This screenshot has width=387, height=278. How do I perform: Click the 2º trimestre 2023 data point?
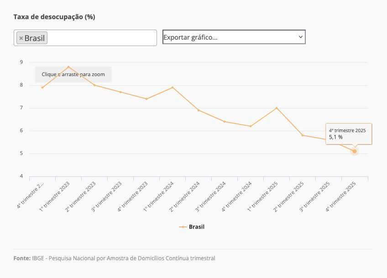pyautogui.click(x=94, y=85)
